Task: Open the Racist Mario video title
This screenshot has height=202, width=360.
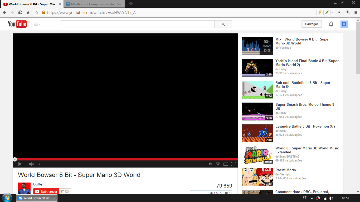Action: pyautogui.click(x=286, y=170)
